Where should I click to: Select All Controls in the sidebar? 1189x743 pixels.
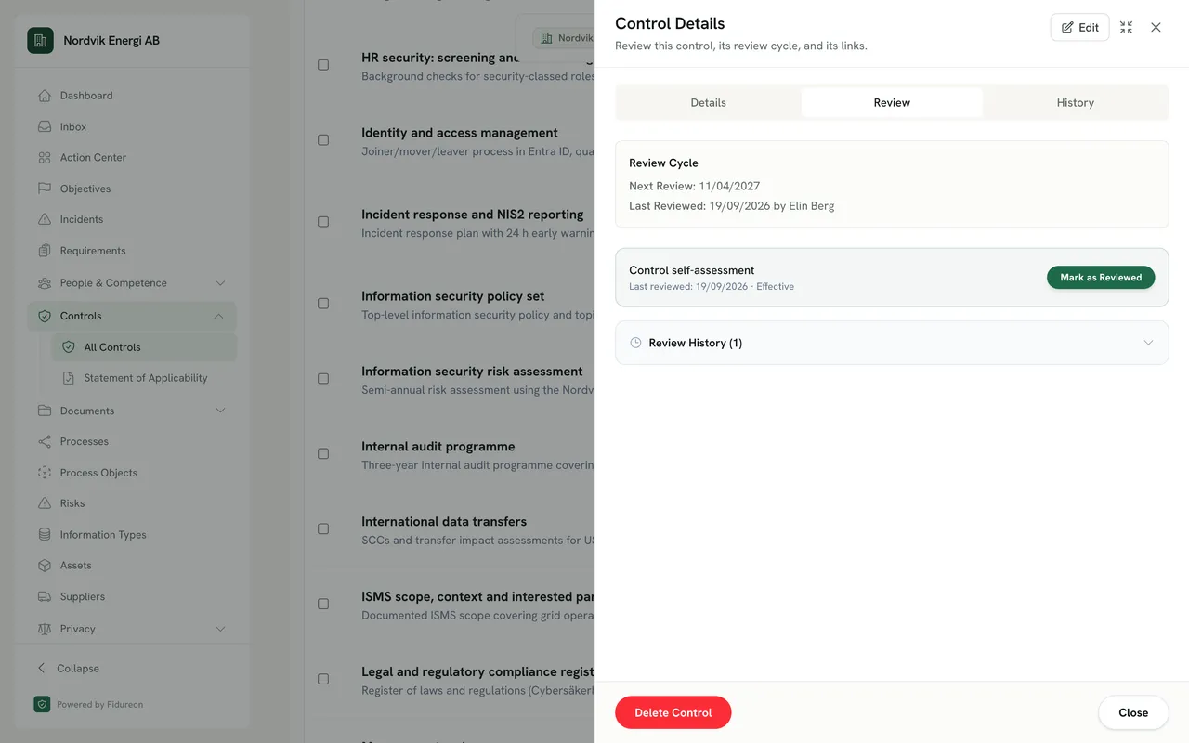pyautogui.click(x=144, y=347)
